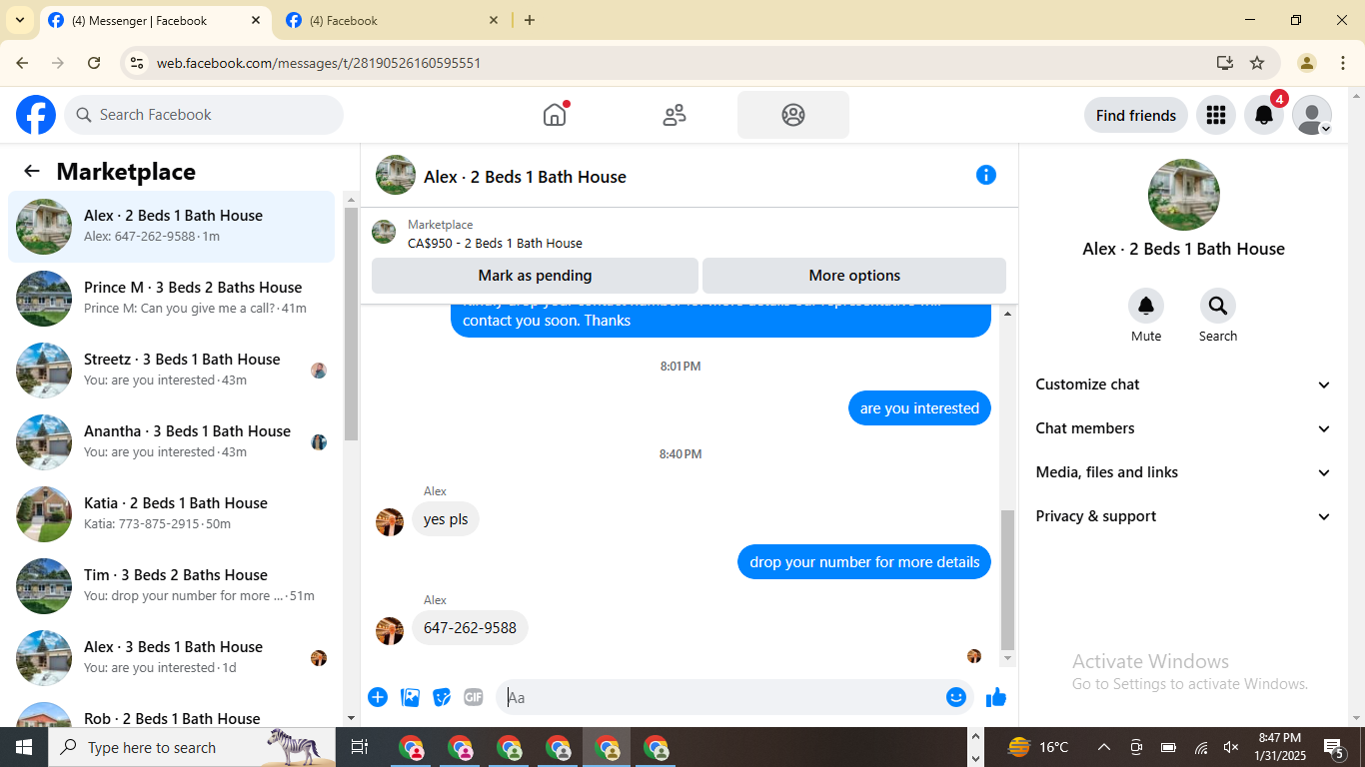
Task: Click the browser address bar URL
Action: click(x=319, y=63)
